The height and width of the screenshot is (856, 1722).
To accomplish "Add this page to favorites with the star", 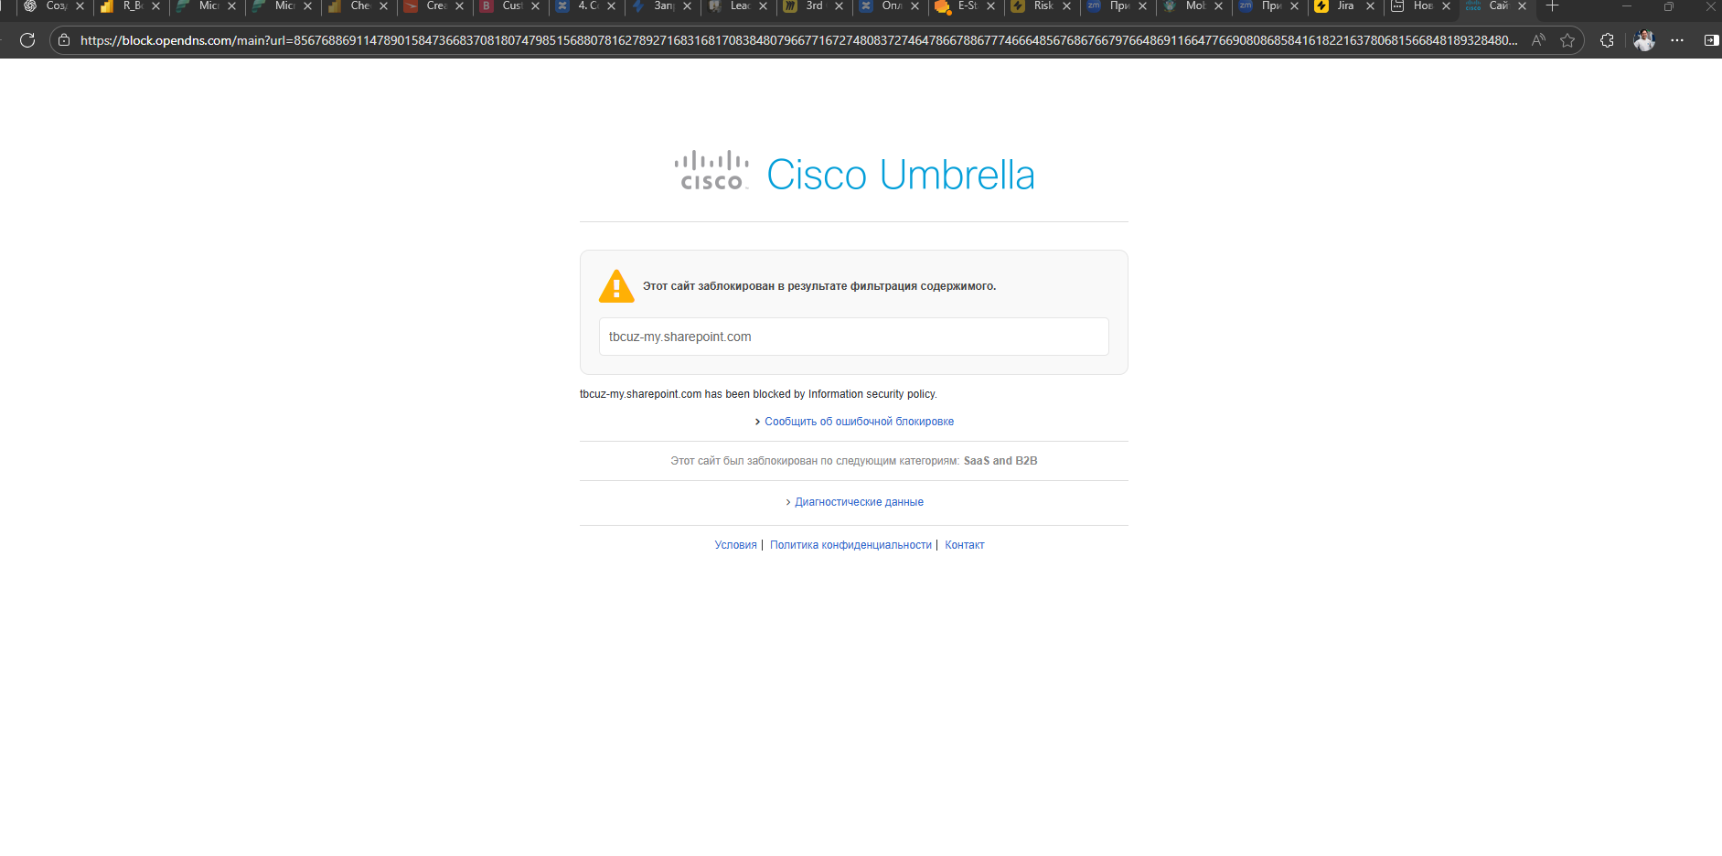I will pos(1567,40).
